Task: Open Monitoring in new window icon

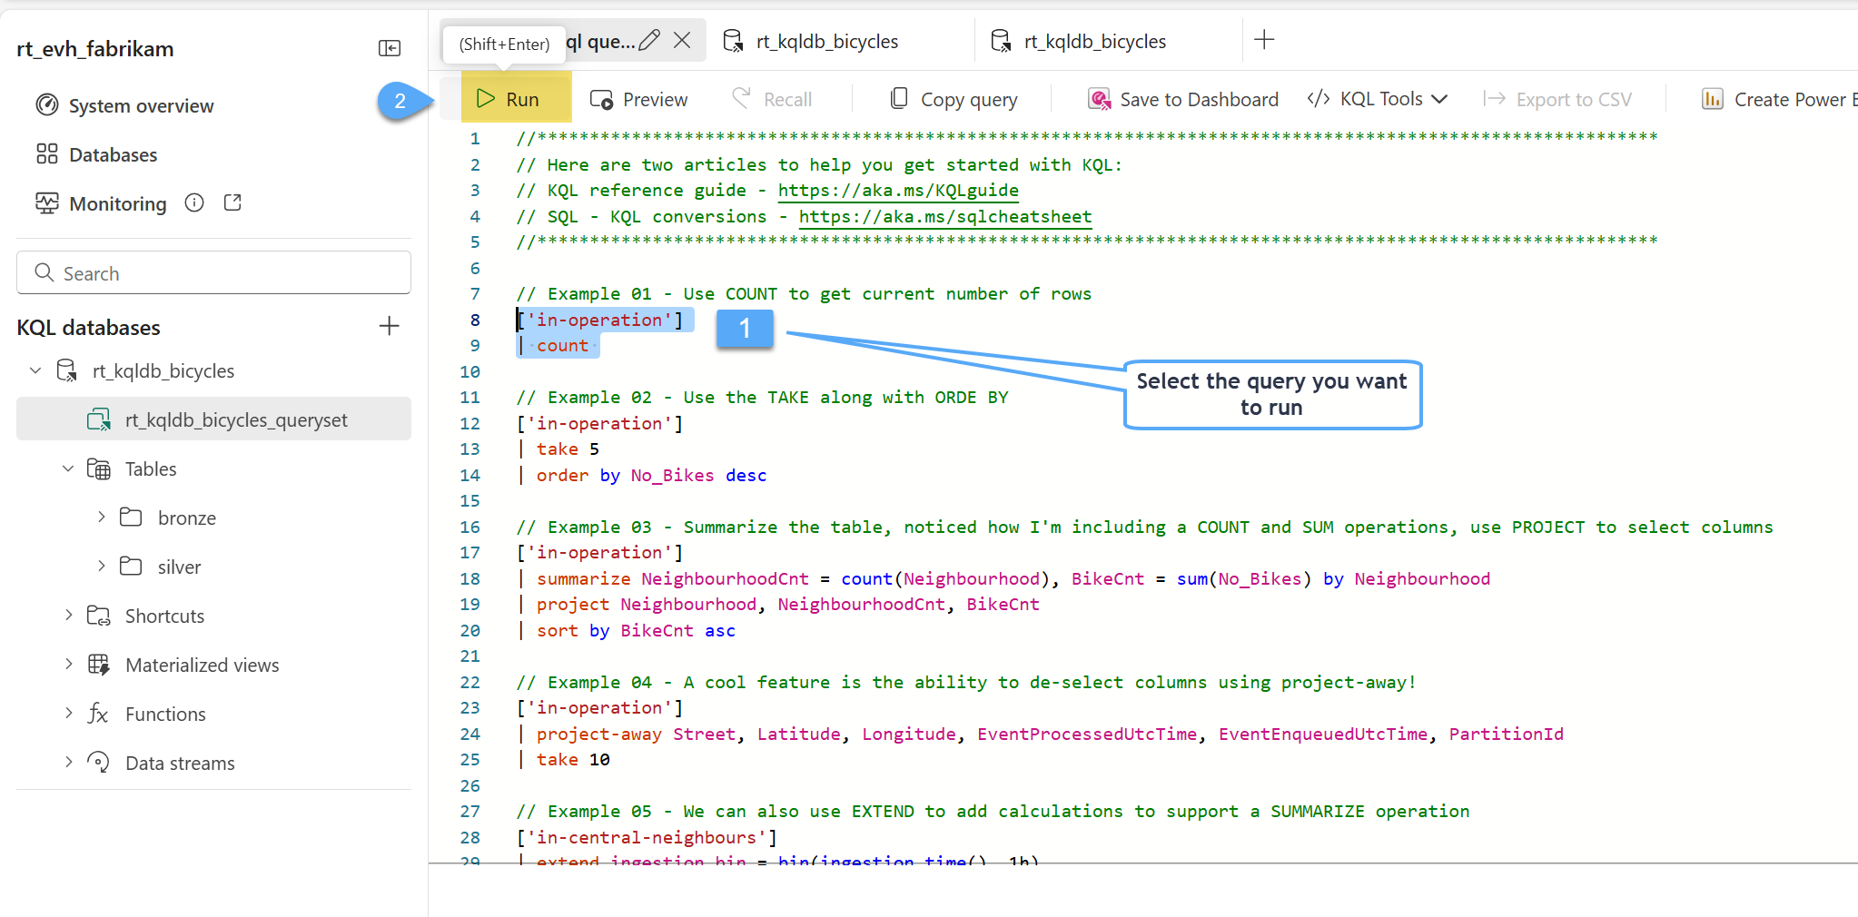Action: click(x=232, y=202)
